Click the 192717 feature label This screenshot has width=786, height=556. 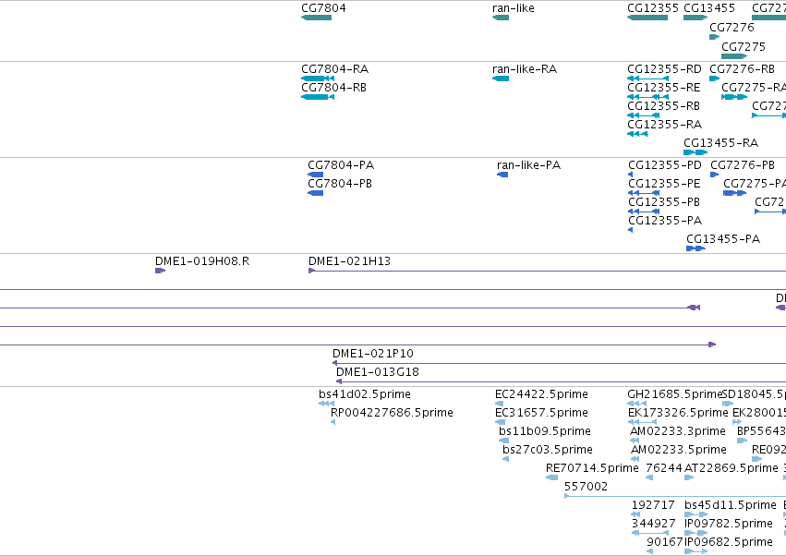653,505
